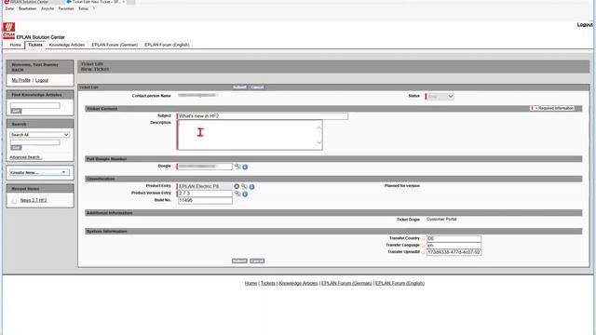Open Product Entry lookup magnifier

point(244,186)
